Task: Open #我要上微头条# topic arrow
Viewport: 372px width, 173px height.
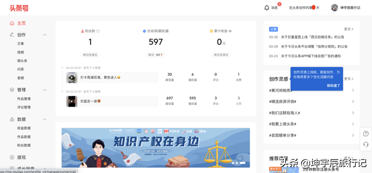Action: pyautogui.click(x=353, y=124)
